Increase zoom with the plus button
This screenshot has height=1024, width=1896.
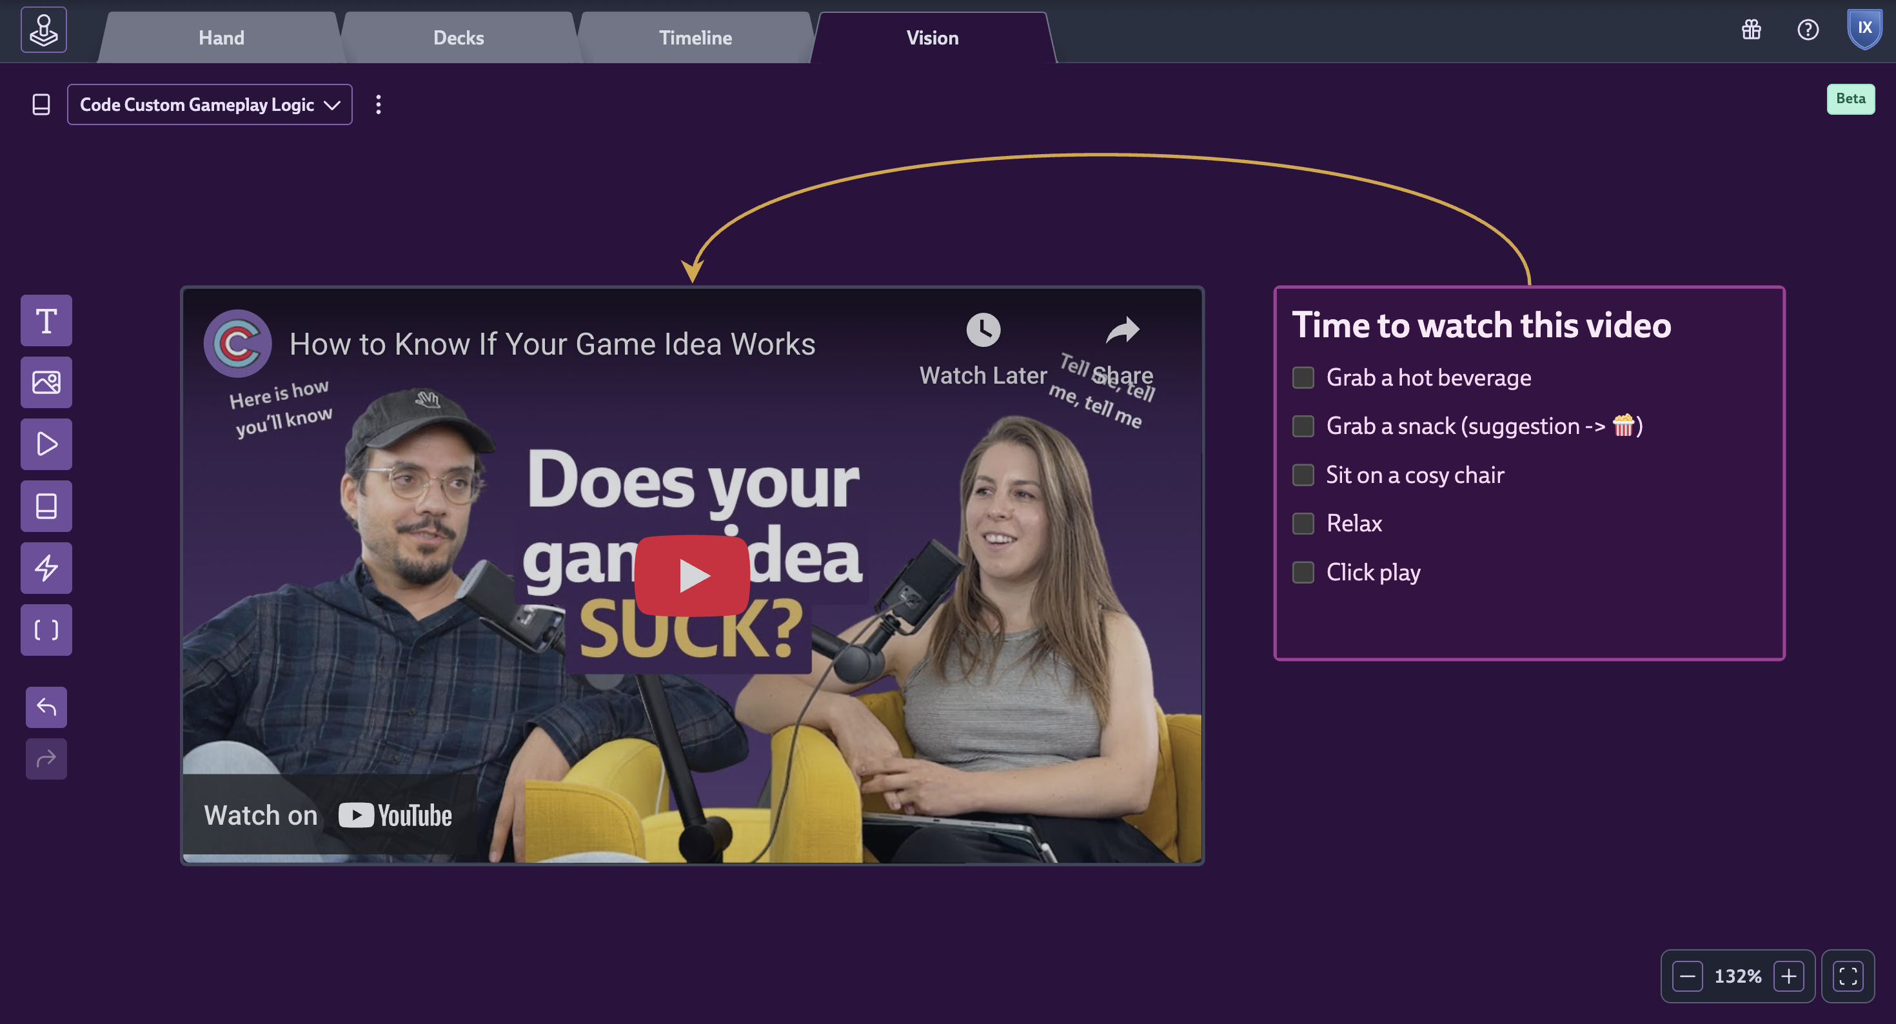pos(1788,976)
